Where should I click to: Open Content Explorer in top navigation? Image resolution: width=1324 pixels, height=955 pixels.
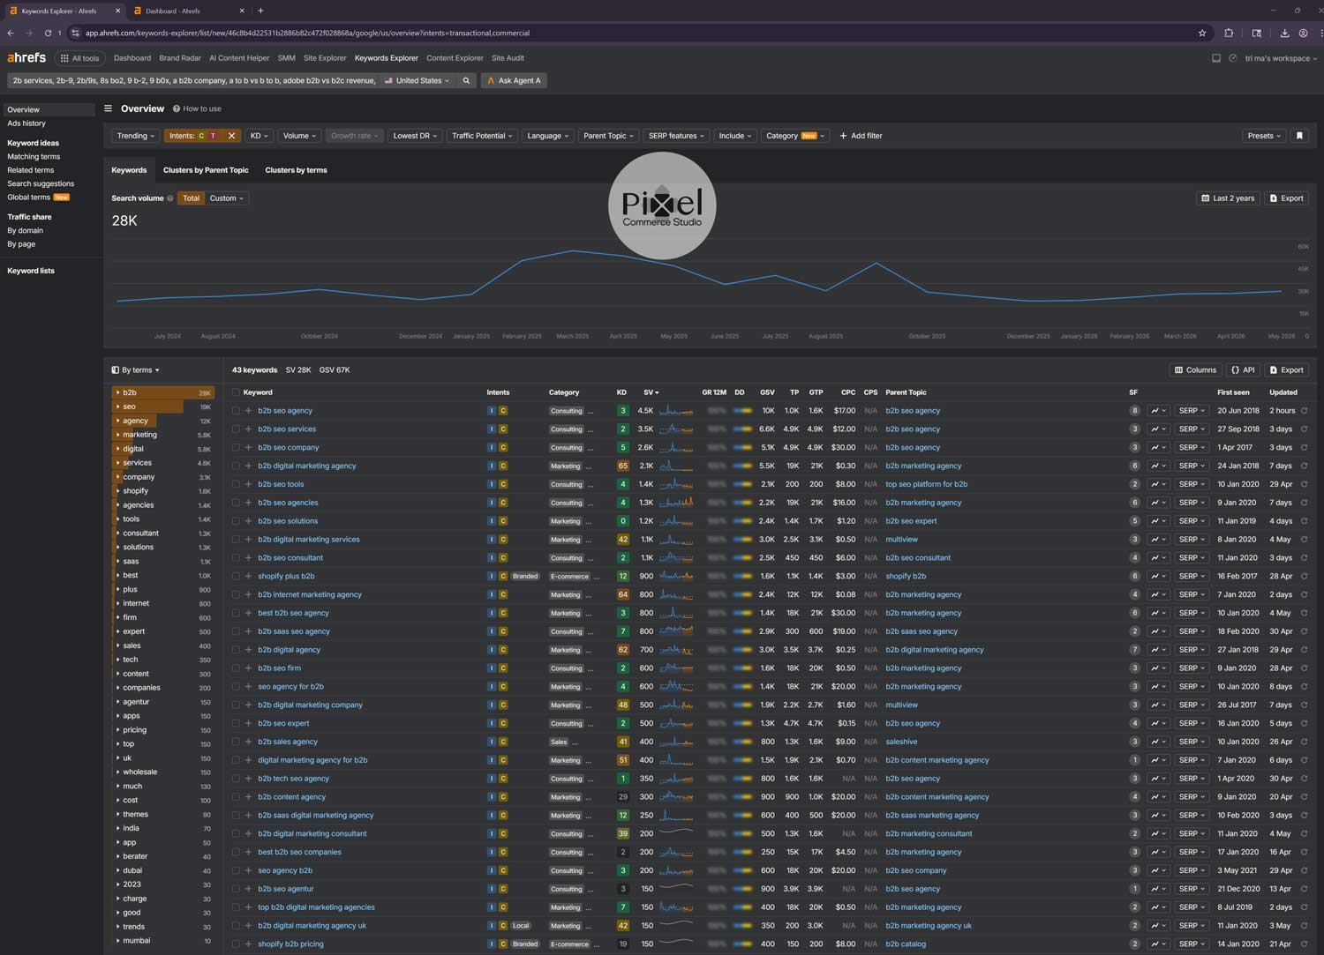click(x=455, y=58)
